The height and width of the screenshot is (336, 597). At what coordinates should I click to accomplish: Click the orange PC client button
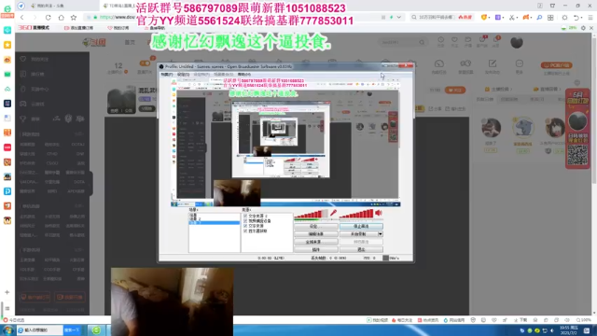point(557,65)
